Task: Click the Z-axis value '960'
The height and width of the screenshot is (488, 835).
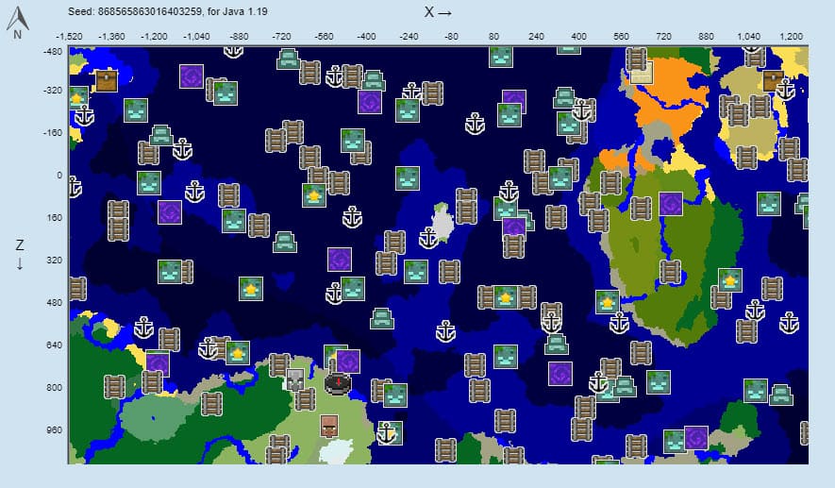Action: 54,429
